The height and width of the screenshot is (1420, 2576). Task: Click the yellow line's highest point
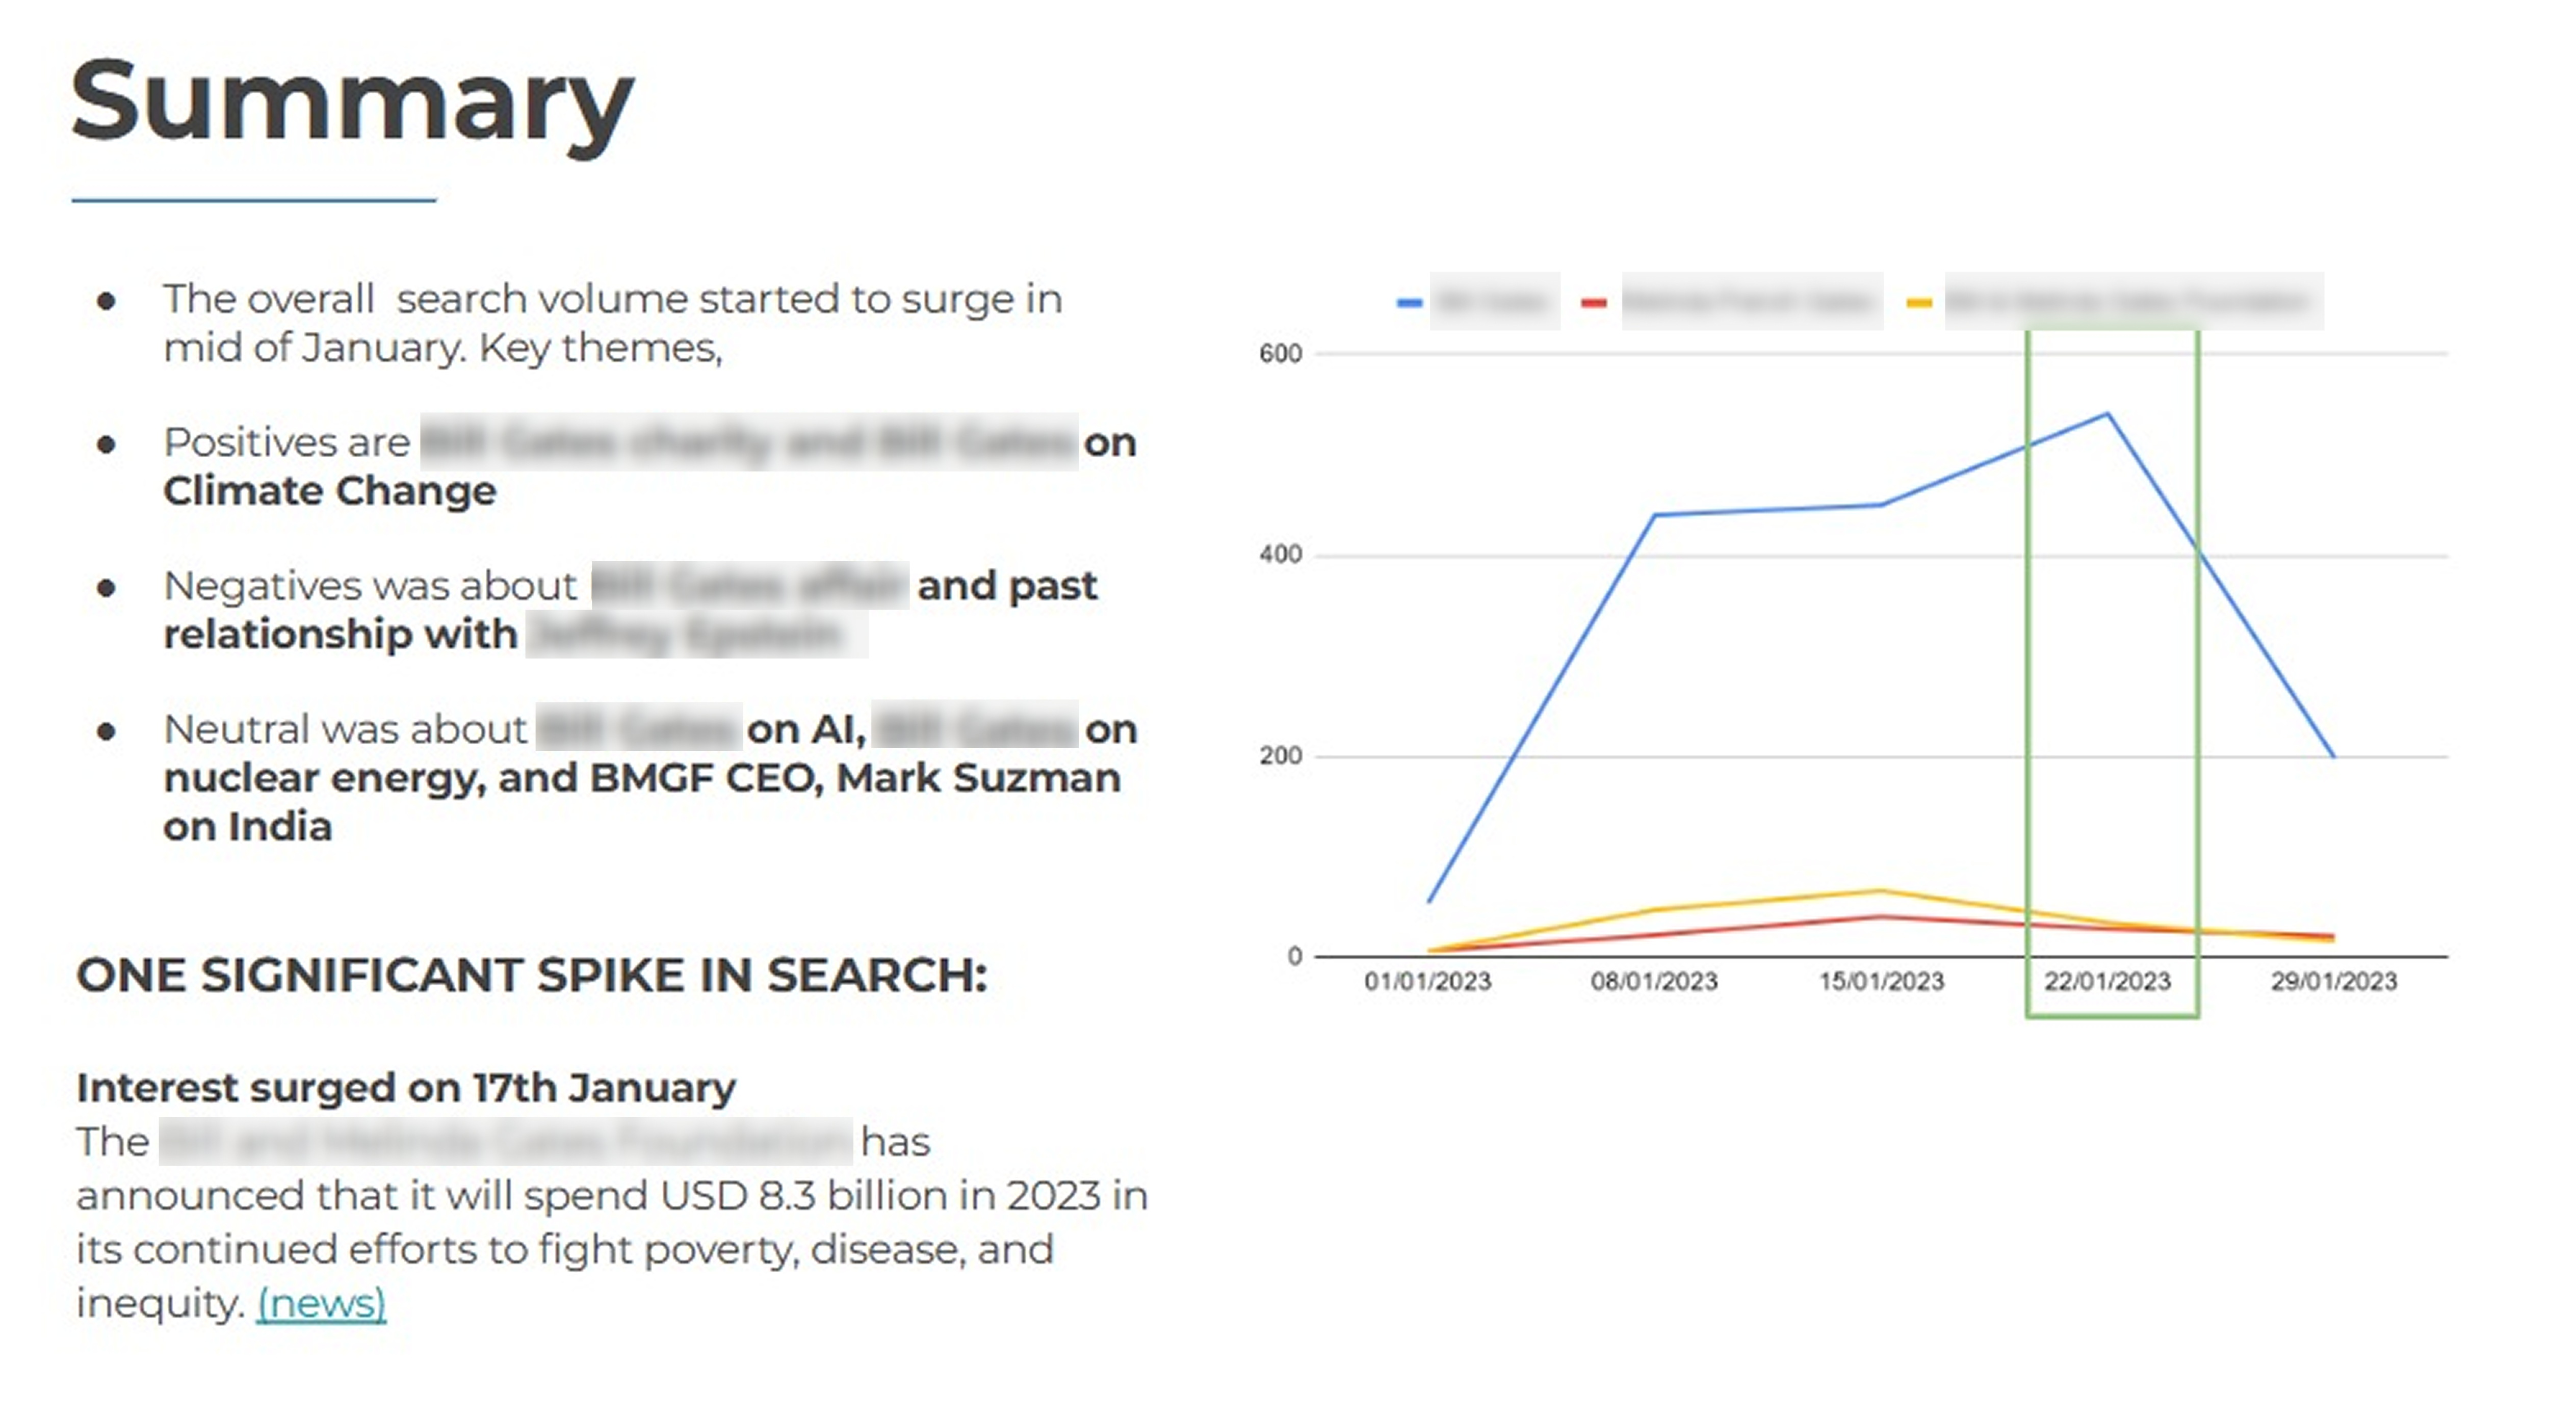click(1881, 890)
